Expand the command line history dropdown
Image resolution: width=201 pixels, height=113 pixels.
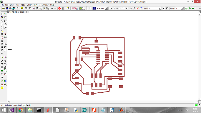199,12
